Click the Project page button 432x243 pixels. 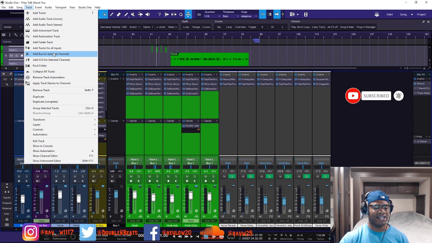[x=421, y=15]
